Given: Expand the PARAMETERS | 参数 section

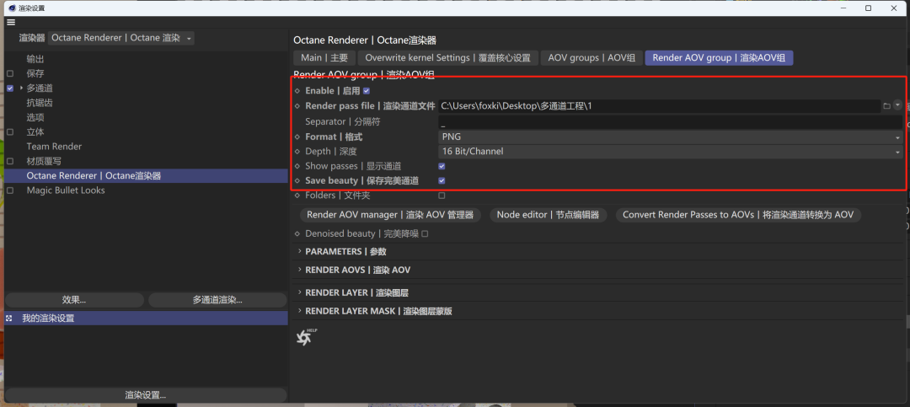Looking at the screenshot, I should 299,251.
